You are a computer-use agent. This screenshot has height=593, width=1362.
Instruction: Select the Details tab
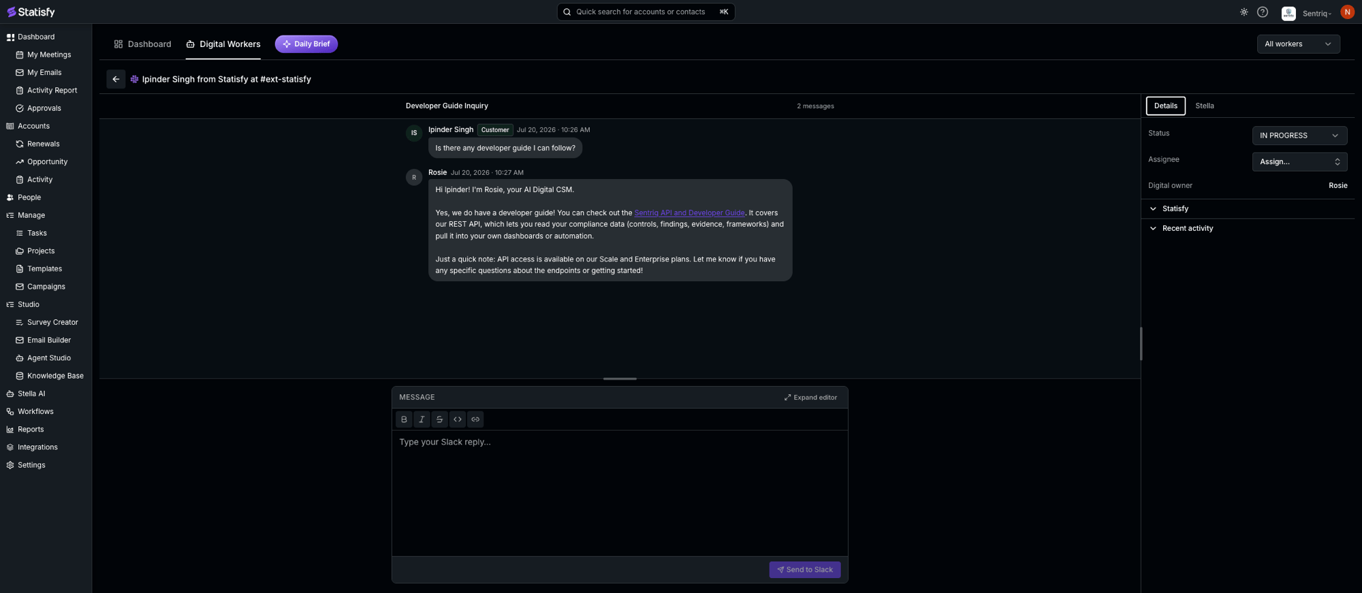[x=1165, y=106]
